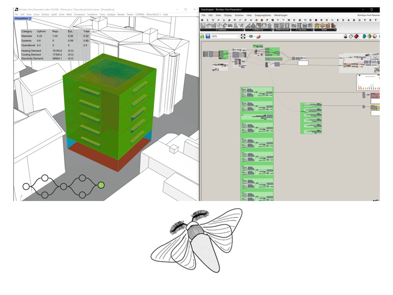Select the moth-icon Bombyx component tab
The width and height of the screenshot is (393, 295).
[283, 20]
